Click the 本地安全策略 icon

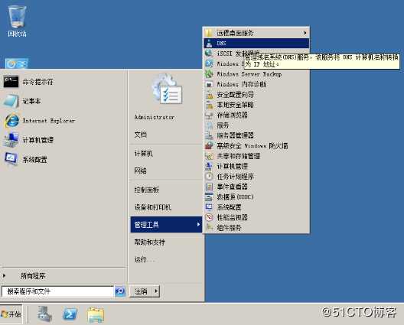(209, 105)
